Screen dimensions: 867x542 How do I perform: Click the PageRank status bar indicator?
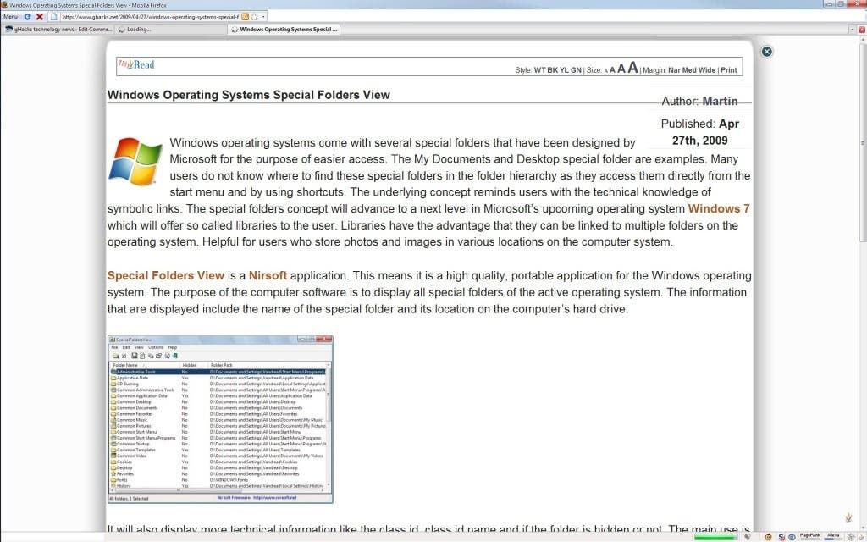pos(809,536)
